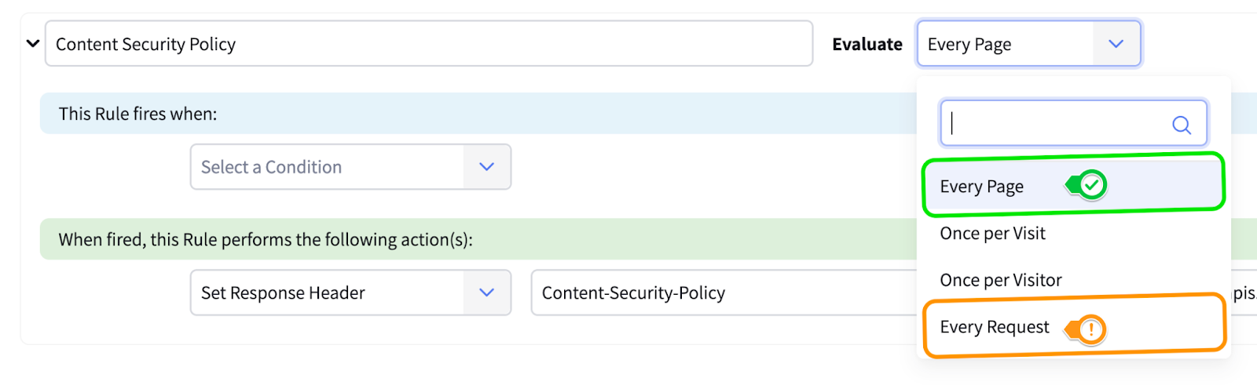Collapse the Content Security Policy rule chevron
The height and width of the screenshot is (385, 1257).
pyautogui.click(x=33, y=43)
